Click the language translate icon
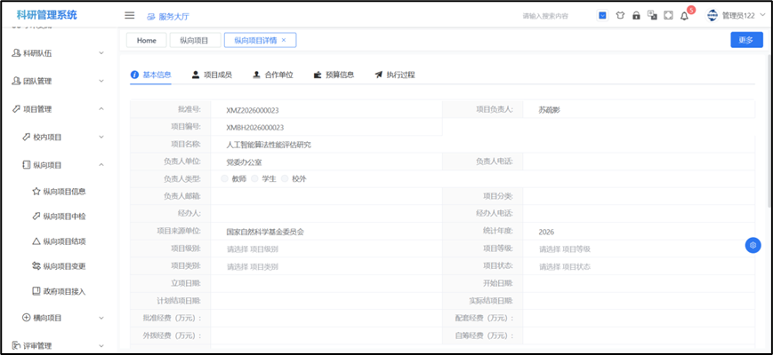 click(x=652, y=15)
